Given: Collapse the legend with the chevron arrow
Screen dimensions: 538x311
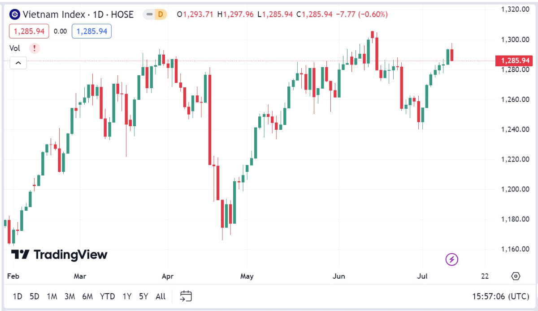Looking at the screenshot, I should tap(18, 63).
